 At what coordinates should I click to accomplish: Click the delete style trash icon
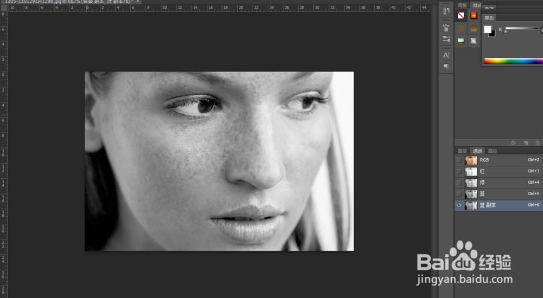[538, 143]
